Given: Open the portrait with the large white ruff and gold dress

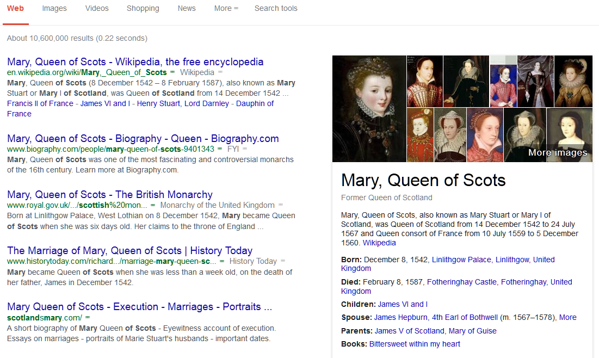Looking at the screenshot, I should tap(573, 81).
